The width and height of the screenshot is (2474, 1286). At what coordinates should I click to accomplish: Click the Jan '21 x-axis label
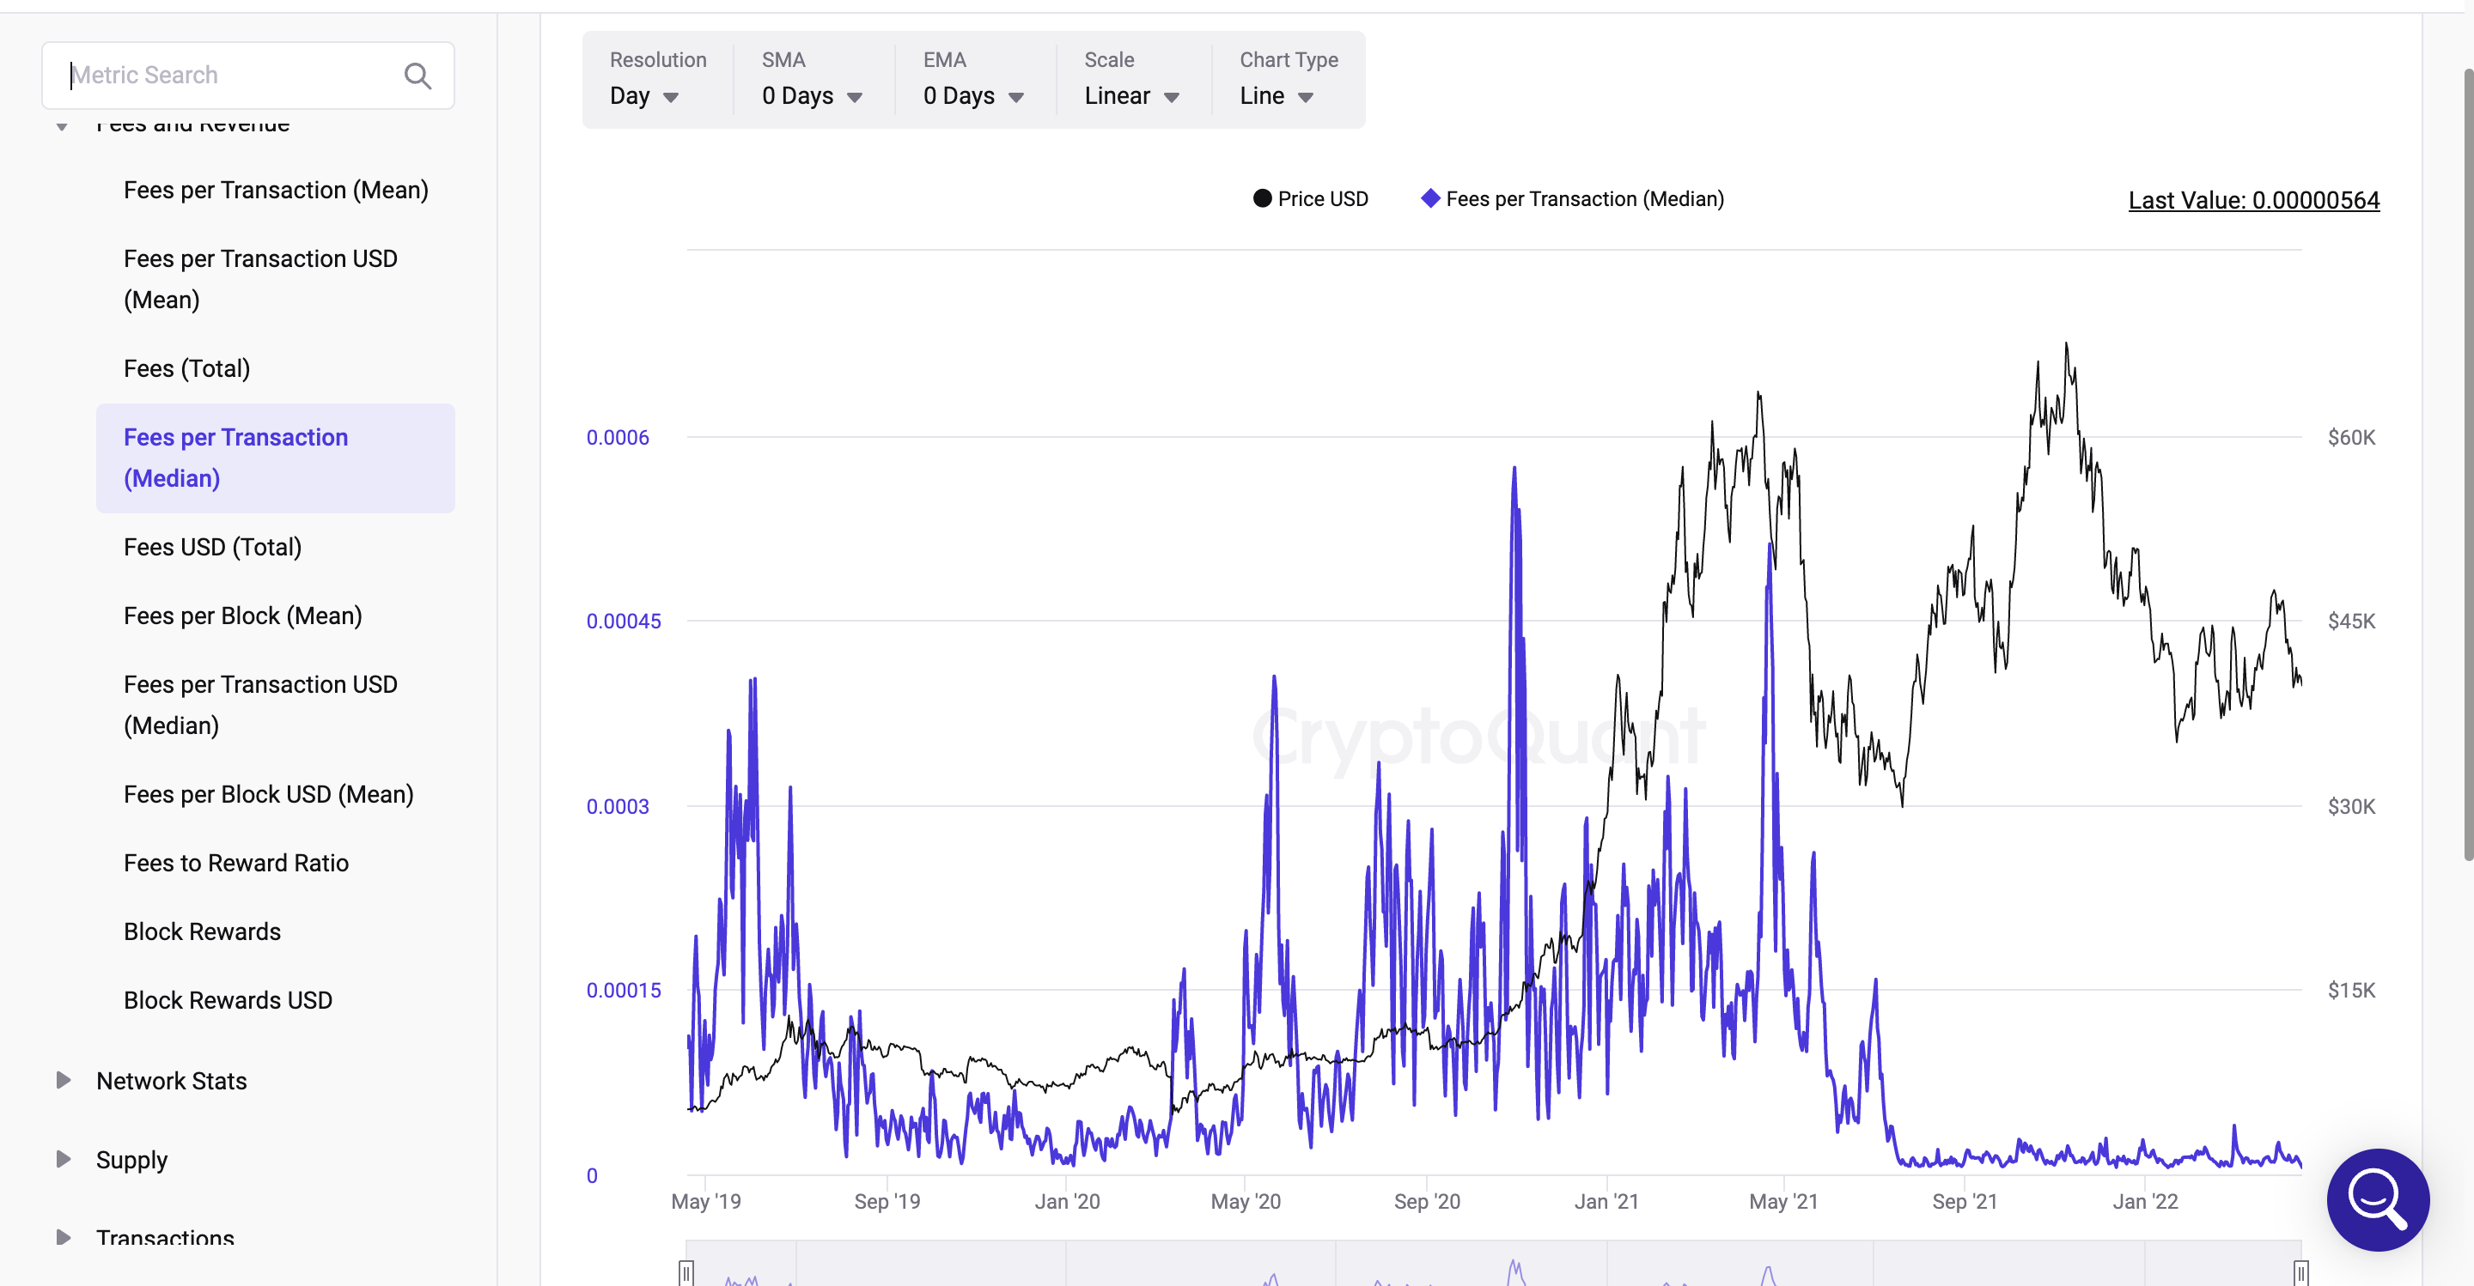(x=1606, y=1202)
